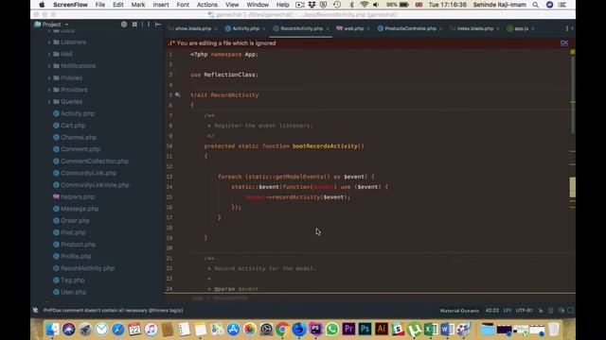606x340 pixels.
Task: Open Calendar showing 22 in dock
Action: pos(134,330)
